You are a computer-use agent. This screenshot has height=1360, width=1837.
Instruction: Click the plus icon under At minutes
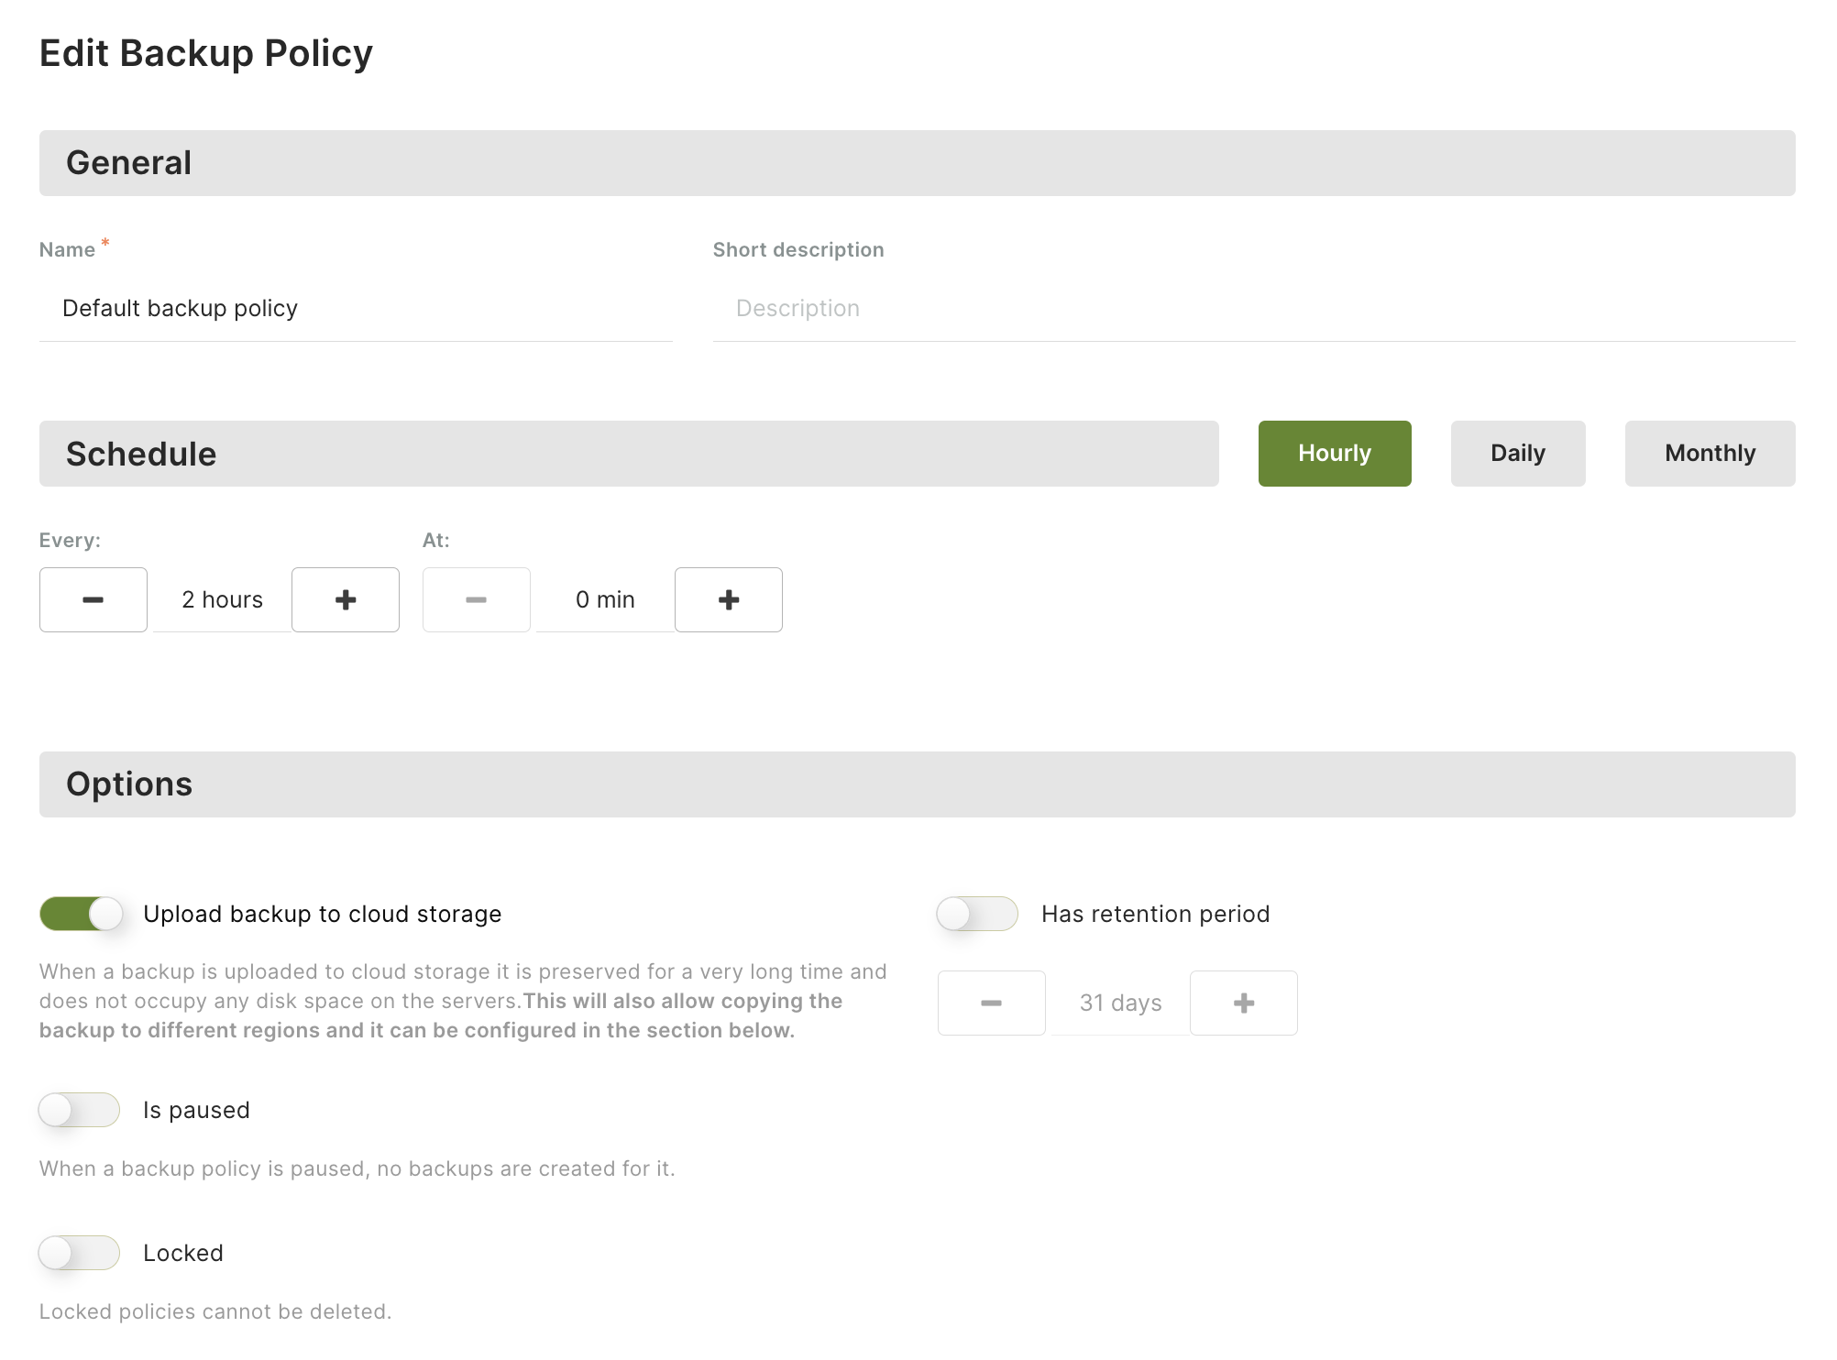pyautogui.click(x=729, y=600)
